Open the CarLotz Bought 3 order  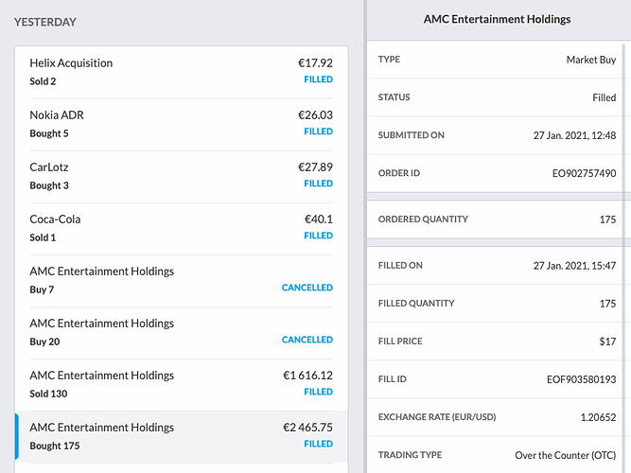tap(181, 176)
